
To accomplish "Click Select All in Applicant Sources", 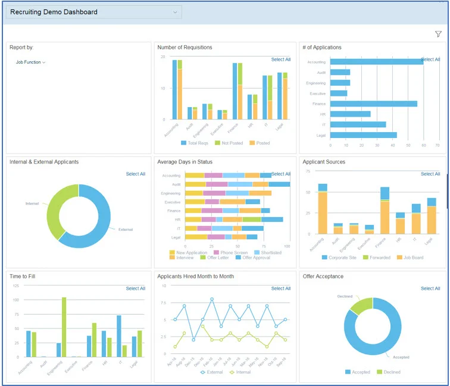I will pyautogui.click(x=430, y=174).
